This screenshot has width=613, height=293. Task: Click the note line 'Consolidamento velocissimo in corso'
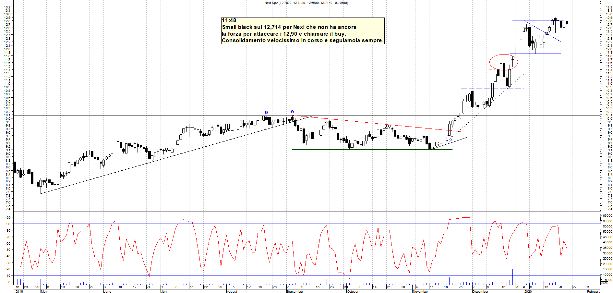303,41
